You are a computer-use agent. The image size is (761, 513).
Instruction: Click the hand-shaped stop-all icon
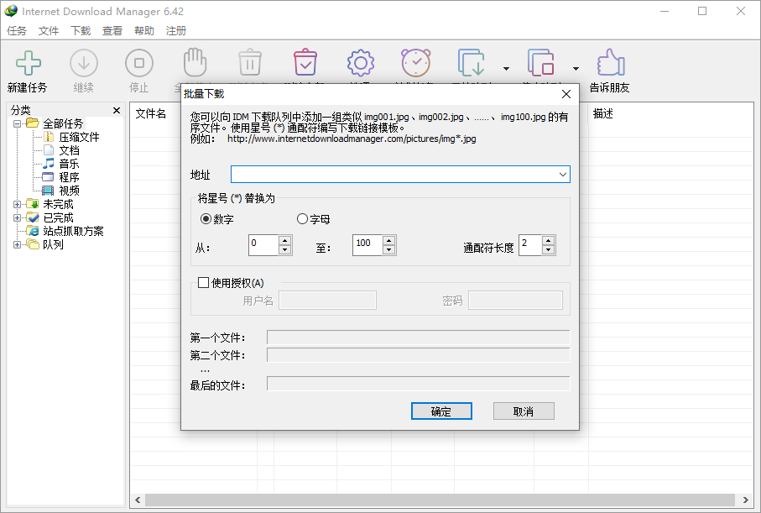(194, 63)
